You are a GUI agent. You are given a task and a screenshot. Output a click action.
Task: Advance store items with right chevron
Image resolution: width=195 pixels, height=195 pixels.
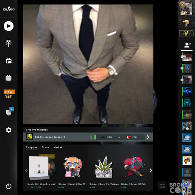coord(151,170)
